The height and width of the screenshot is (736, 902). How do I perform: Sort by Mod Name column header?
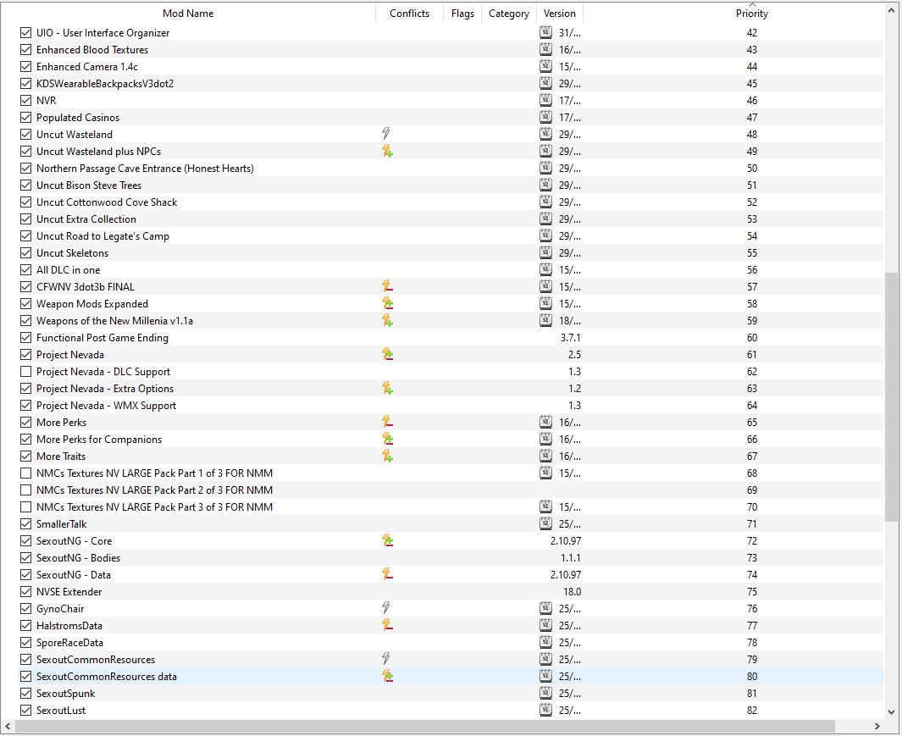pyautogui.click(x=188, y=14)
